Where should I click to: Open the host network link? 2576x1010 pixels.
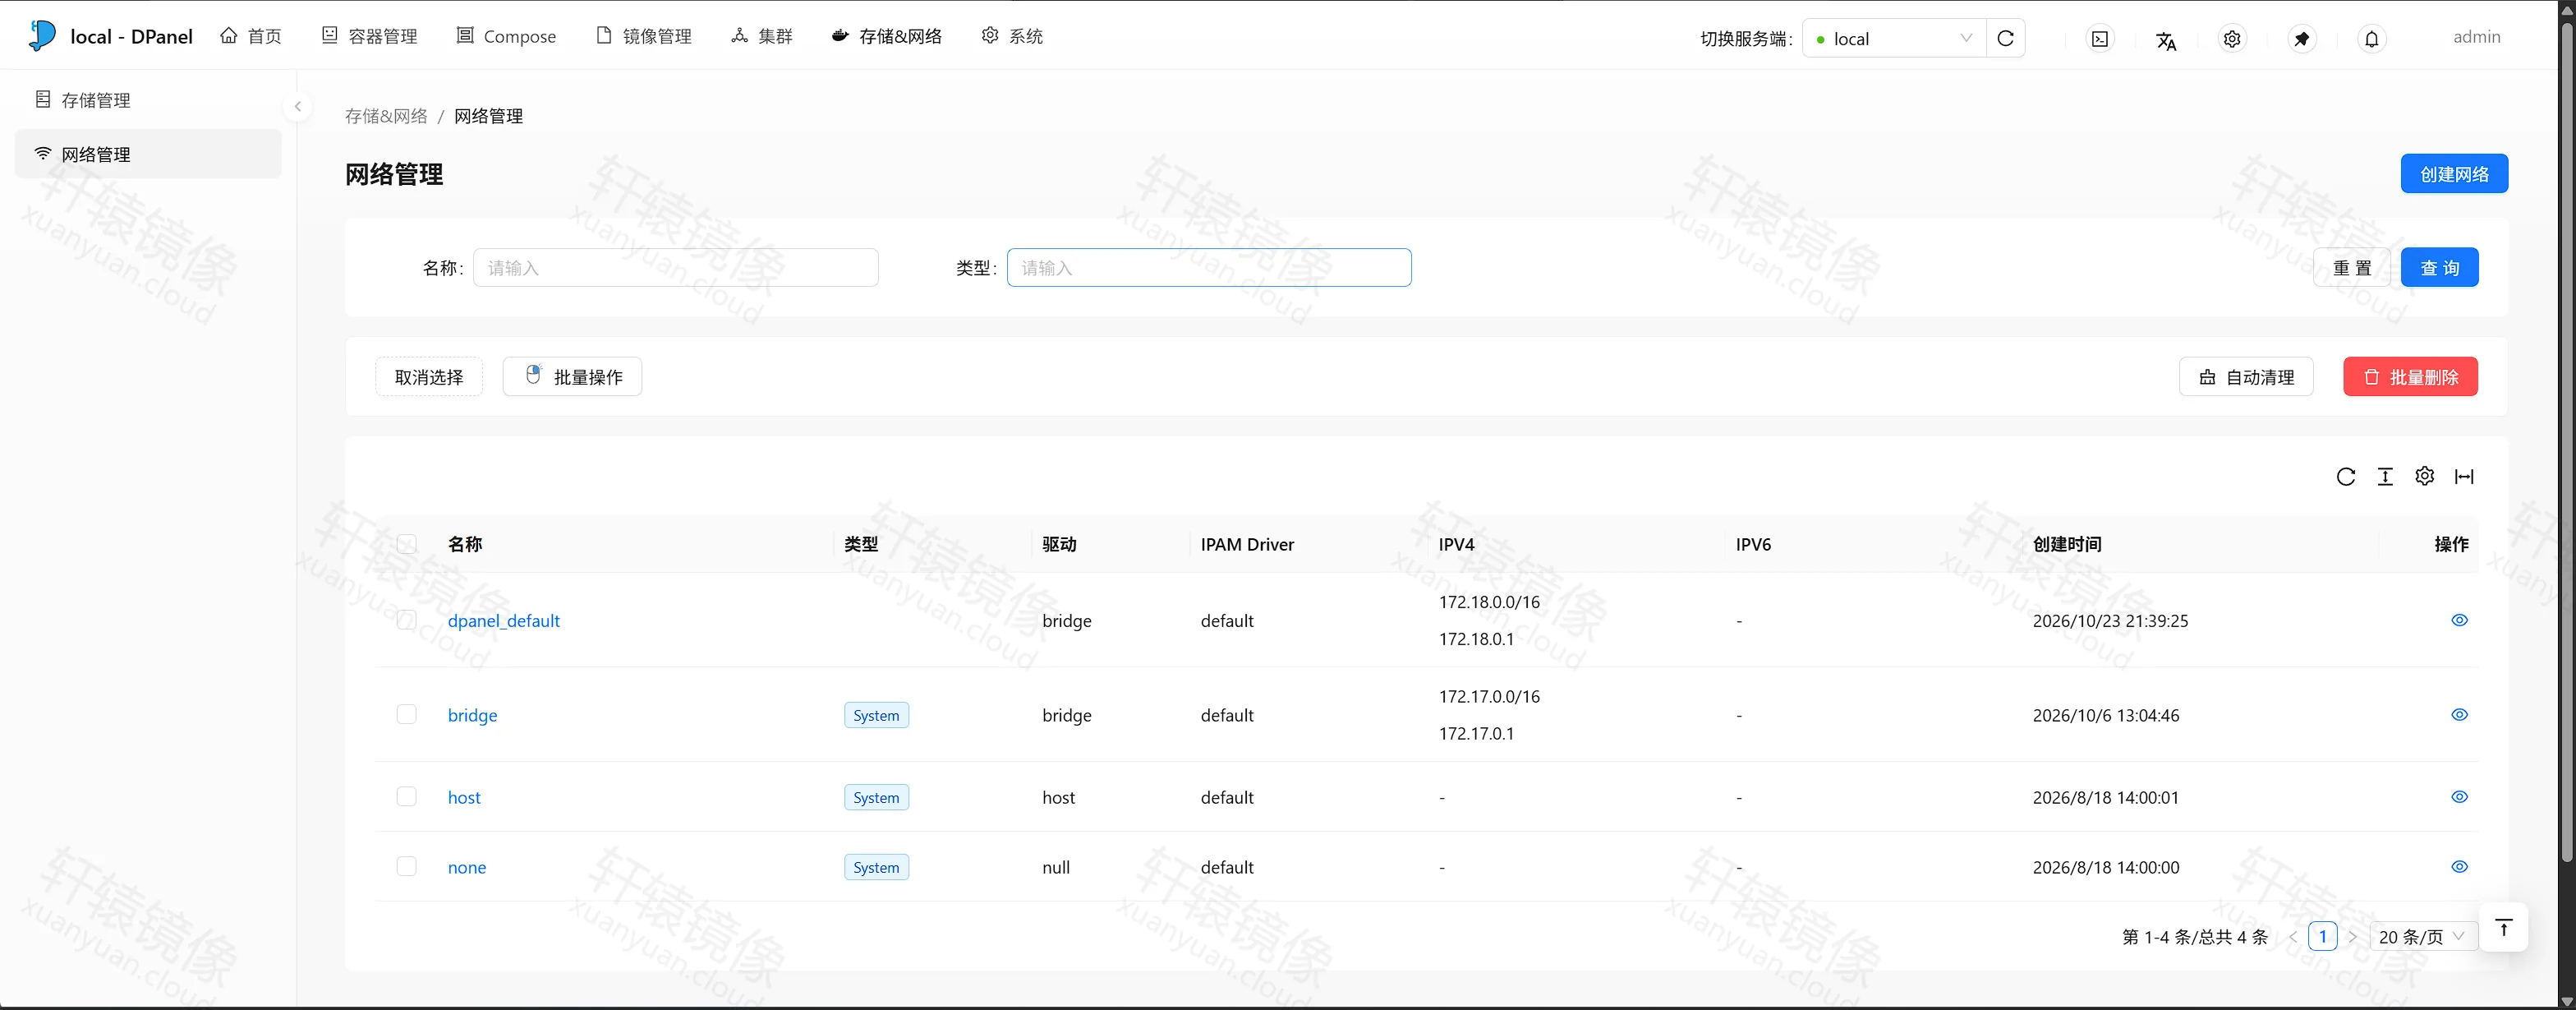tap(464, 797)
